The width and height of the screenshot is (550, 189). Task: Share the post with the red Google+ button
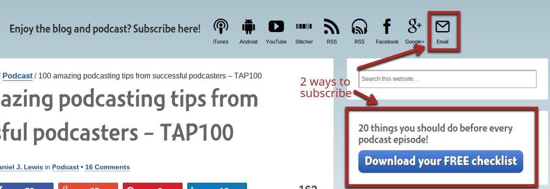(88, 186)
